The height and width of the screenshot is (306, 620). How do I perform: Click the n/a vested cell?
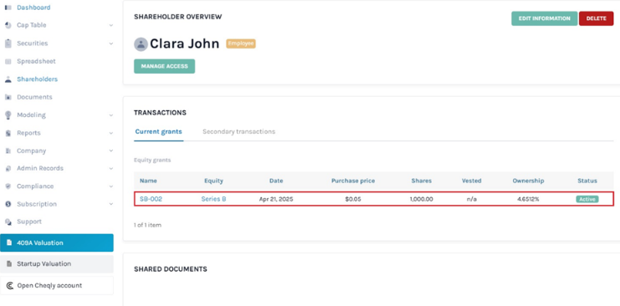coord(472,199)
